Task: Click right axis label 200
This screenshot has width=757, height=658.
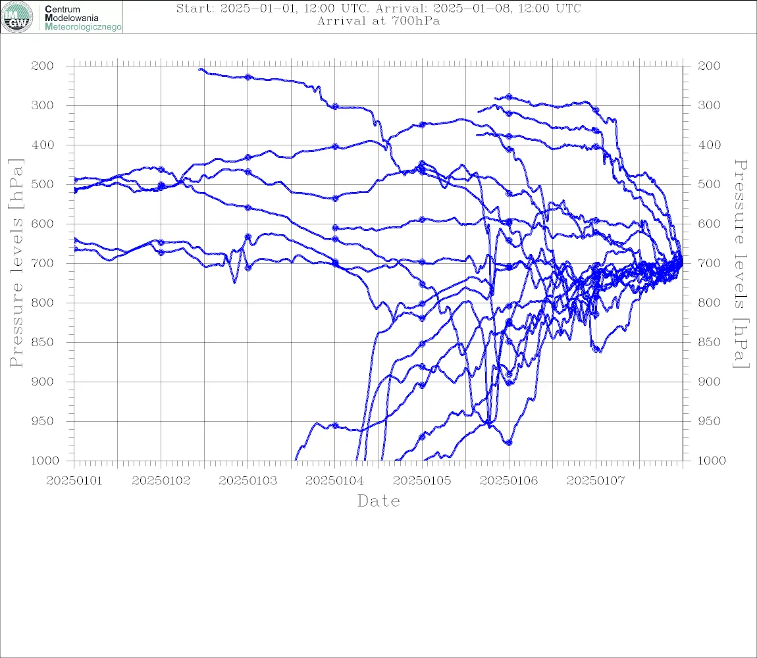Action: coord(709,66)
